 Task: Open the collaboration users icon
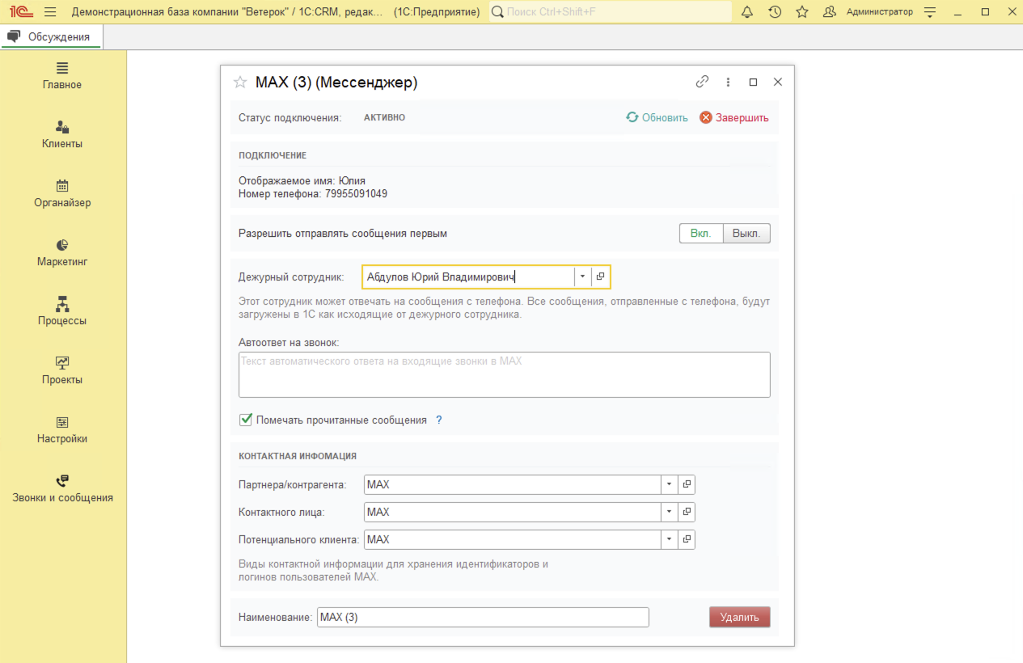(x=830, y=12)
